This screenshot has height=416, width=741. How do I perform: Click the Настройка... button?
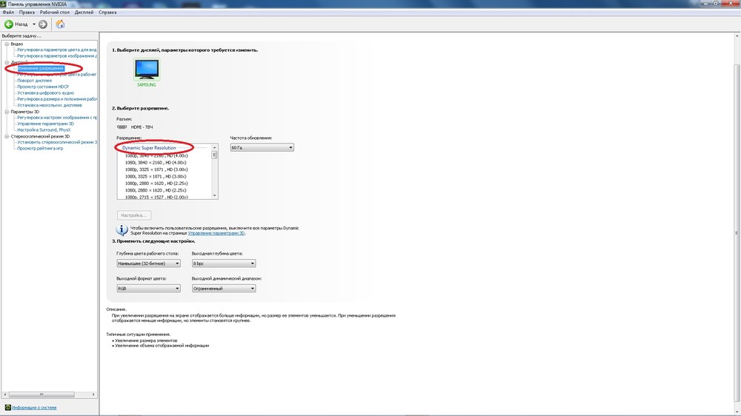[x=134, y=215]
